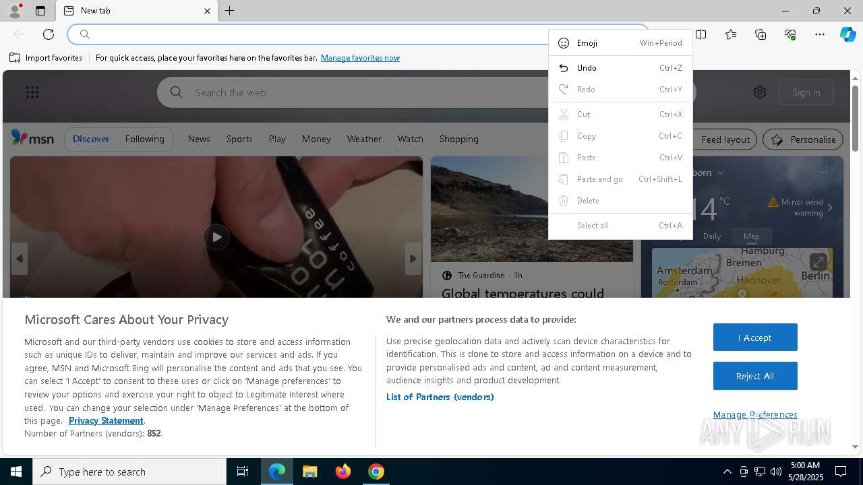Open the Shopping category
The width and height of the screenshot is (863, 485).
pyautogui.click(x=458, y=139)
